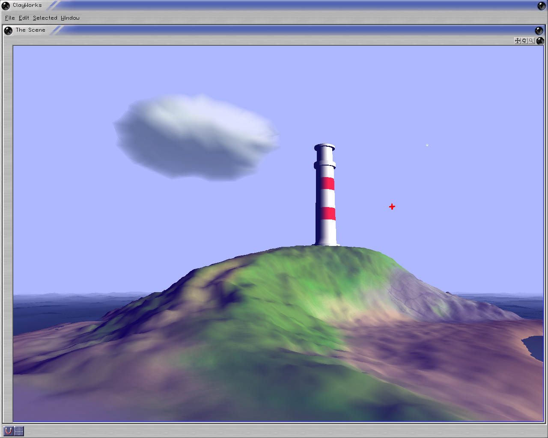Click The Scene title bar text
The width and height of the screenshot is (548, 438).
30,30
